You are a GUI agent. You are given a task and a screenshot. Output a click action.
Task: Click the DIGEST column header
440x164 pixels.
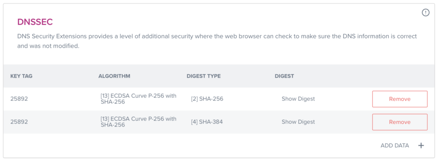[x=284, y=76]
